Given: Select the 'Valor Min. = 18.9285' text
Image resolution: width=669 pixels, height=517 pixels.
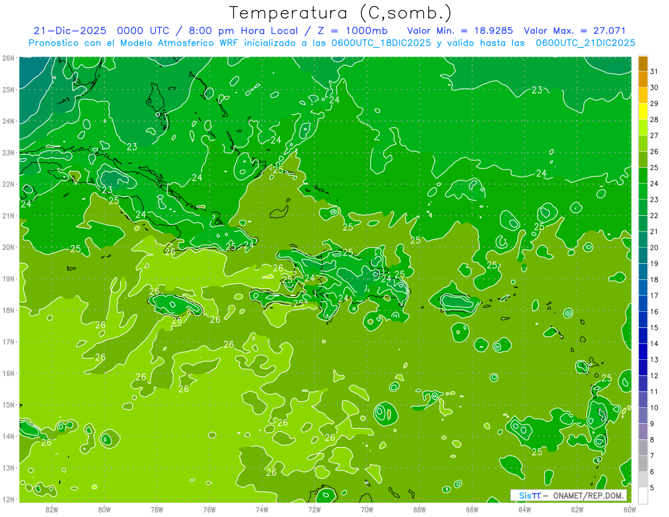Looking at the screenshot, I should [460, 31].
